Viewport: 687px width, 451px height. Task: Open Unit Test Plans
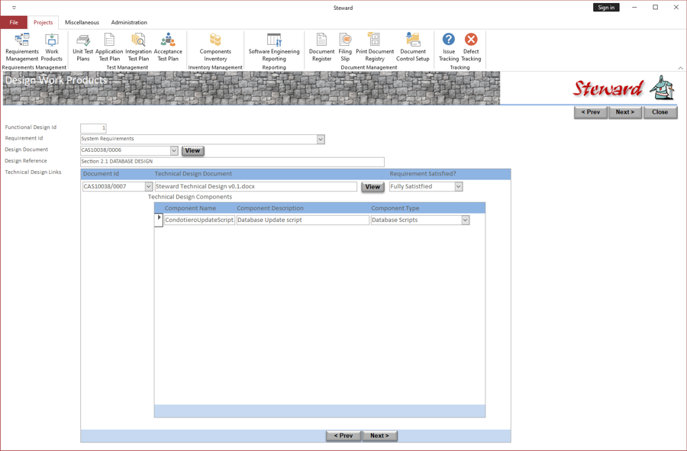point(82,47)
